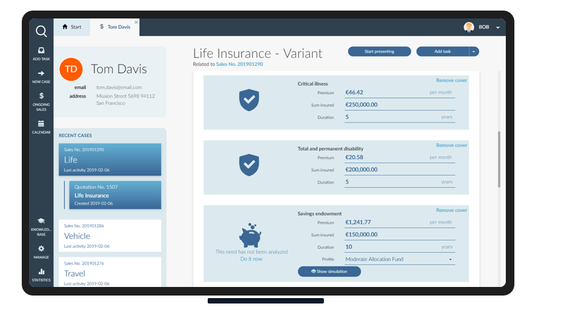Select the Vehicle recent case
The width and height of the screenshot is (581, 314).
tap(109, 235)
